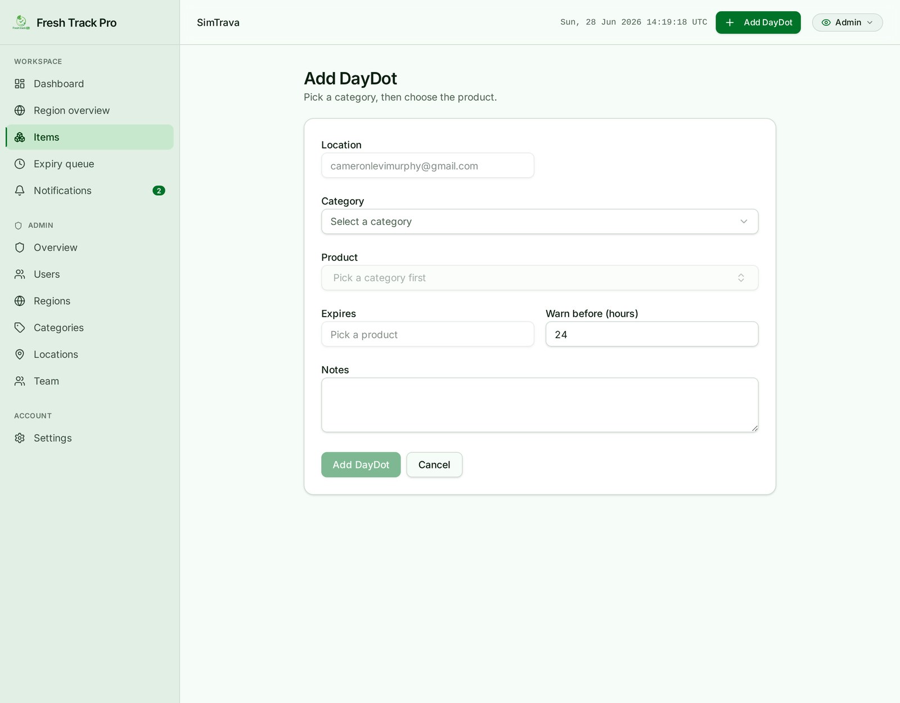Click the Notifications bell icon
The width and height of the screenshot is (900, 703).
click(20, 191)
